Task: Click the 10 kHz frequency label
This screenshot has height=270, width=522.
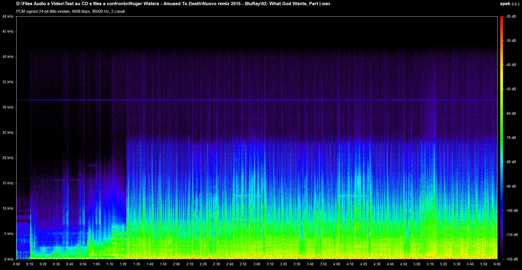Action: (x=8, y=209)
